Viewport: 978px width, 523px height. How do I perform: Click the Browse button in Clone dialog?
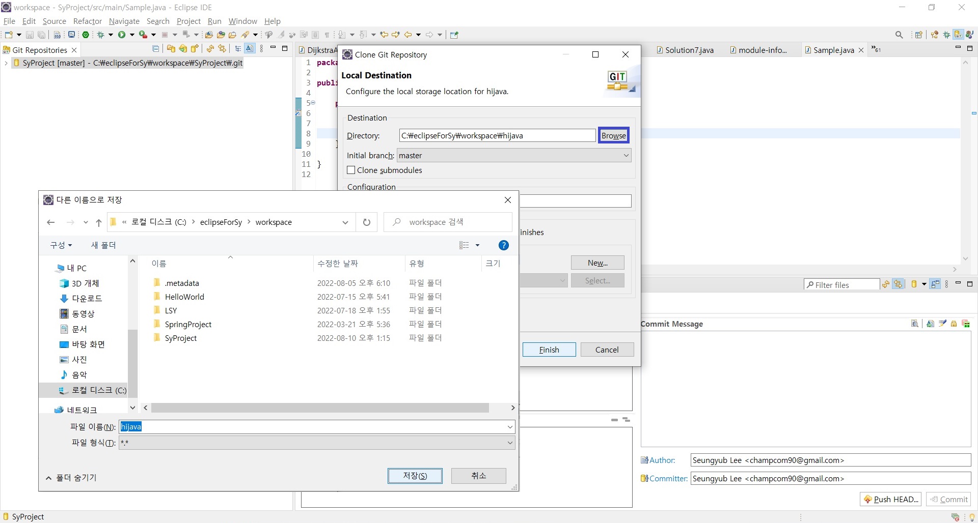click(x=613, y=135)
